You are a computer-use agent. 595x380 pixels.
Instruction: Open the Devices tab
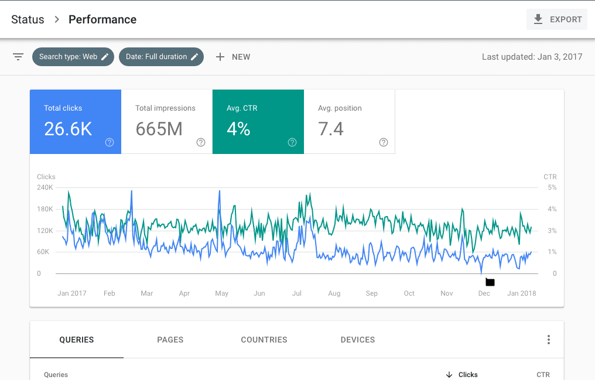(358, 340)
